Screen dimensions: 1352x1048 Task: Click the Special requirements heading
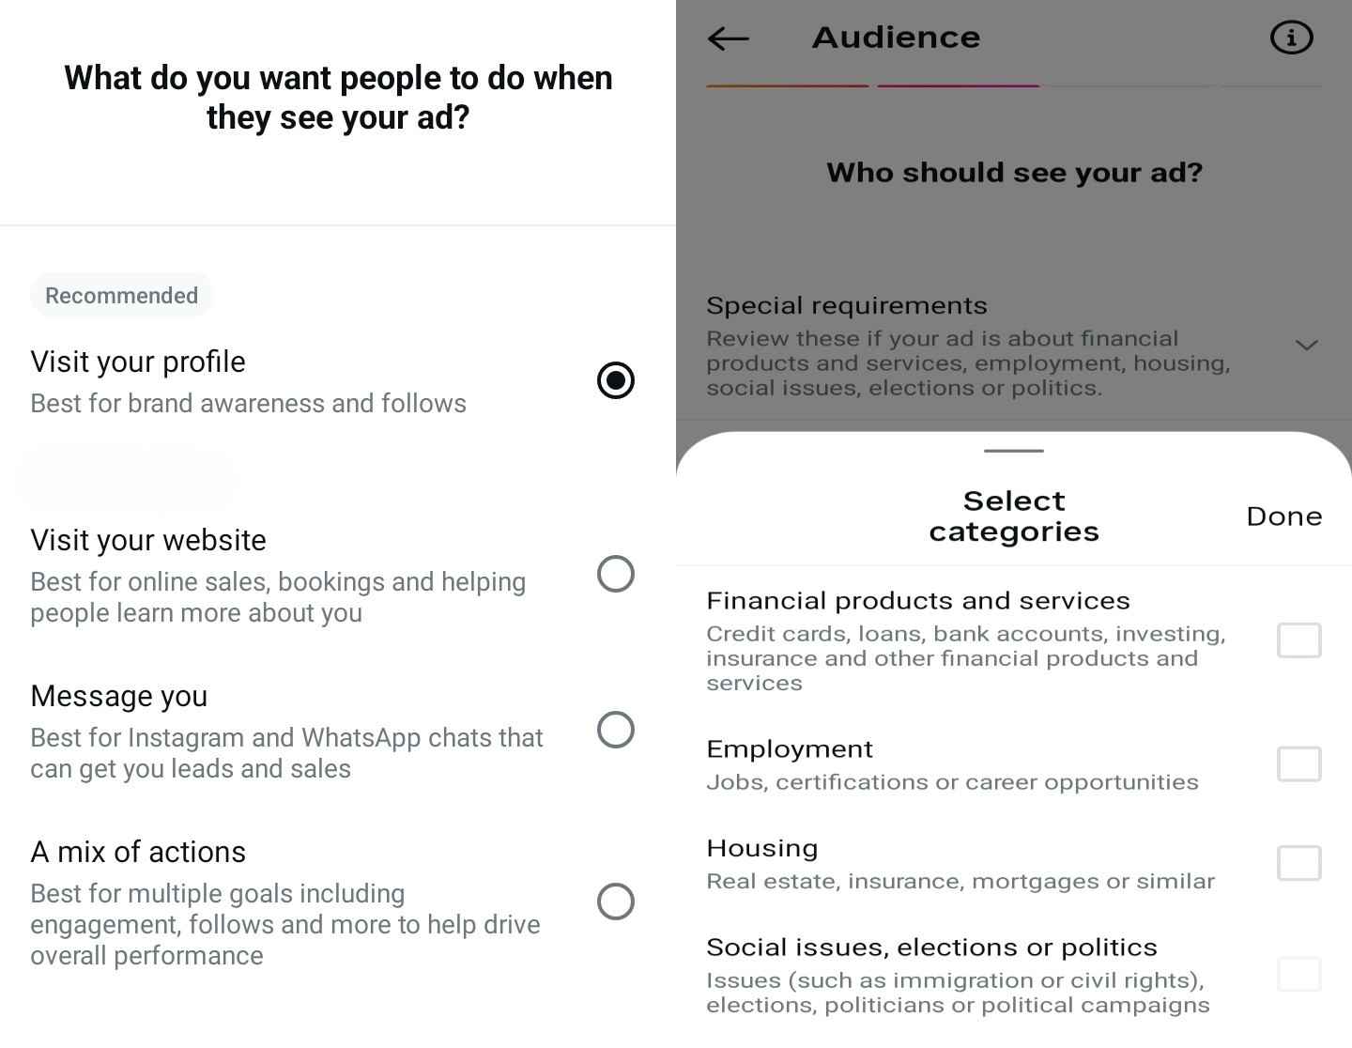click(847, 305)
